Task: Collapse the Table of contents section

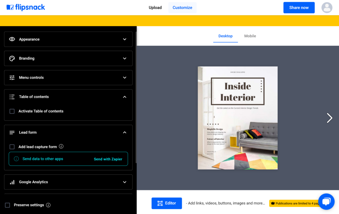Action: tap(125, 97)
